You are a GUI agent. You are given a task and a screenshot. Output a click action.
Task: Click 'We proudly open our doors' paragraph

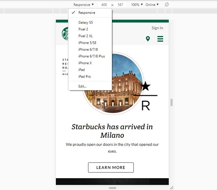point(112,148)
